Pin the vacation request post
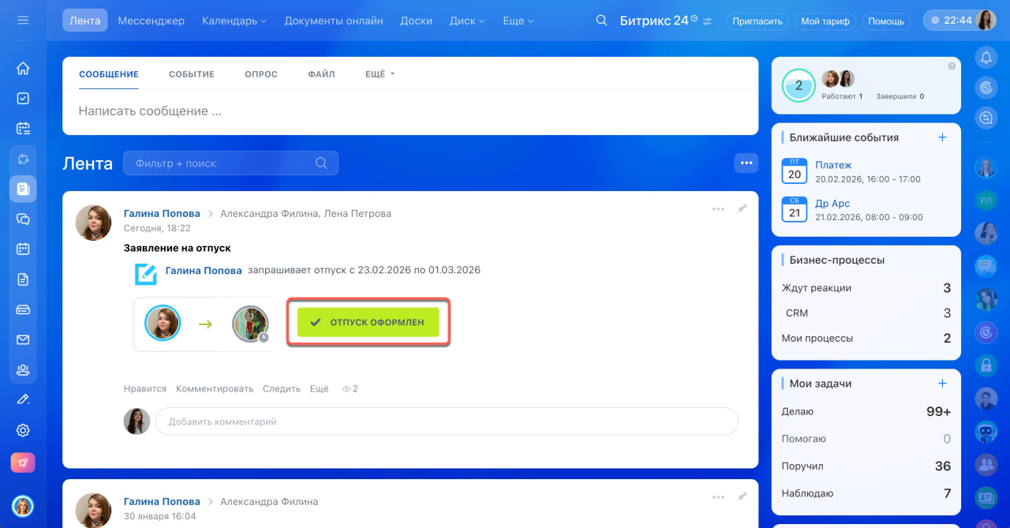The image size is (1010, 528). coord(742,209)
